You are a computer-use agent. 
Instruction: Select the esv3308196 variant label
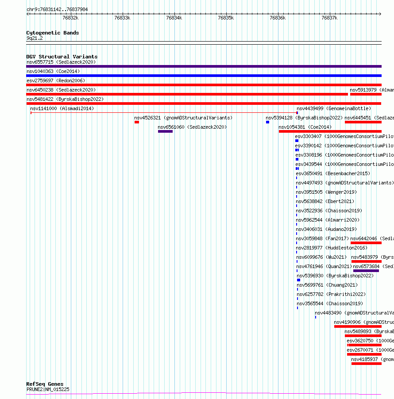344,155
